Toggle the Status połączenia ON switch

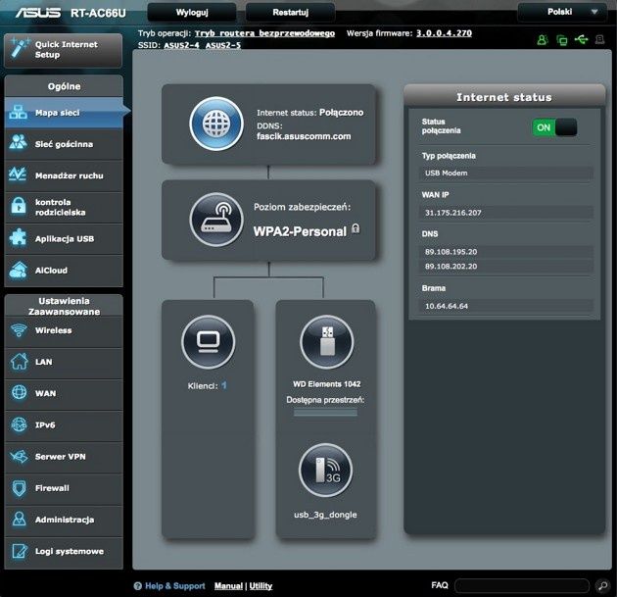[x=554, y=127]
